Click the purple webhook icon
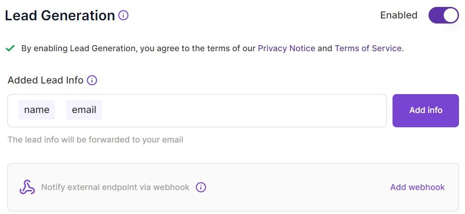465x214 pixels. click(27, 187)
